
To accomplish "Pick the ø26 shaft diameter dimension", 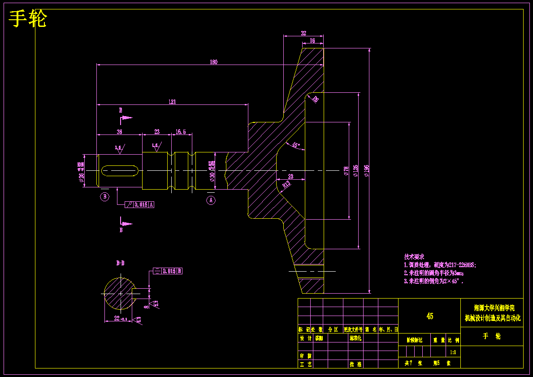I will coord(82,172).
